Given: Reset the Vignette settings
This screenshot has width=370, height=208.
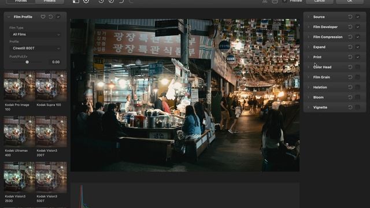Looking at the screenshot, I should 350,107.
